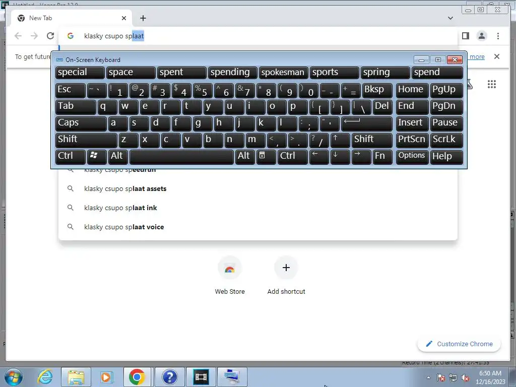
Task: Click the Enter arrow key
Action: 367,123
